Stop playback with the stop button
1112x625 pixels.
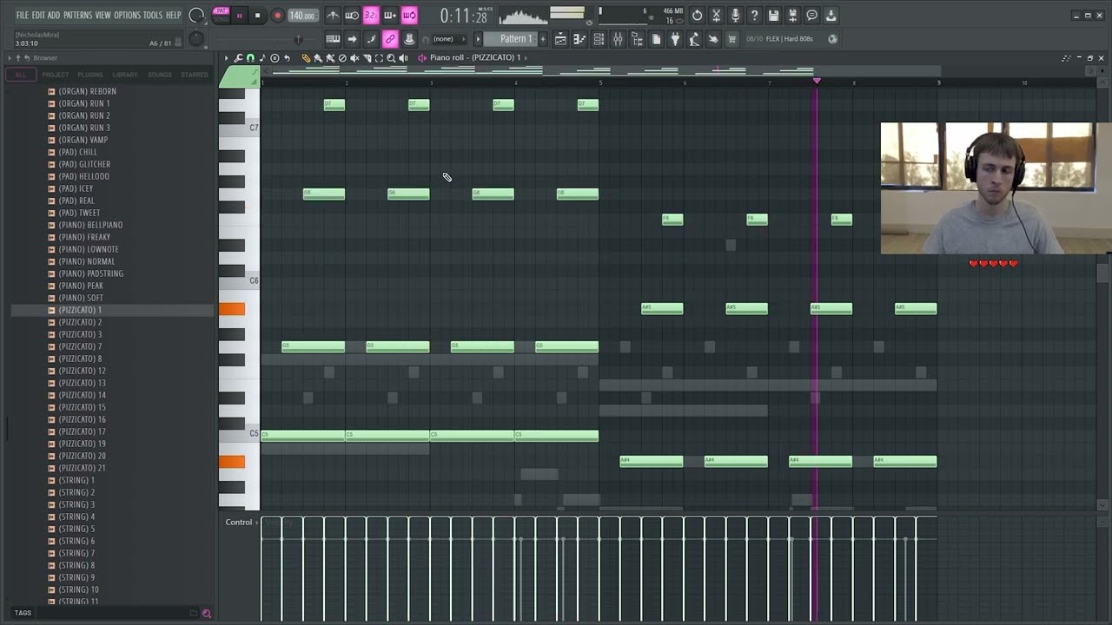coord(257,15)
